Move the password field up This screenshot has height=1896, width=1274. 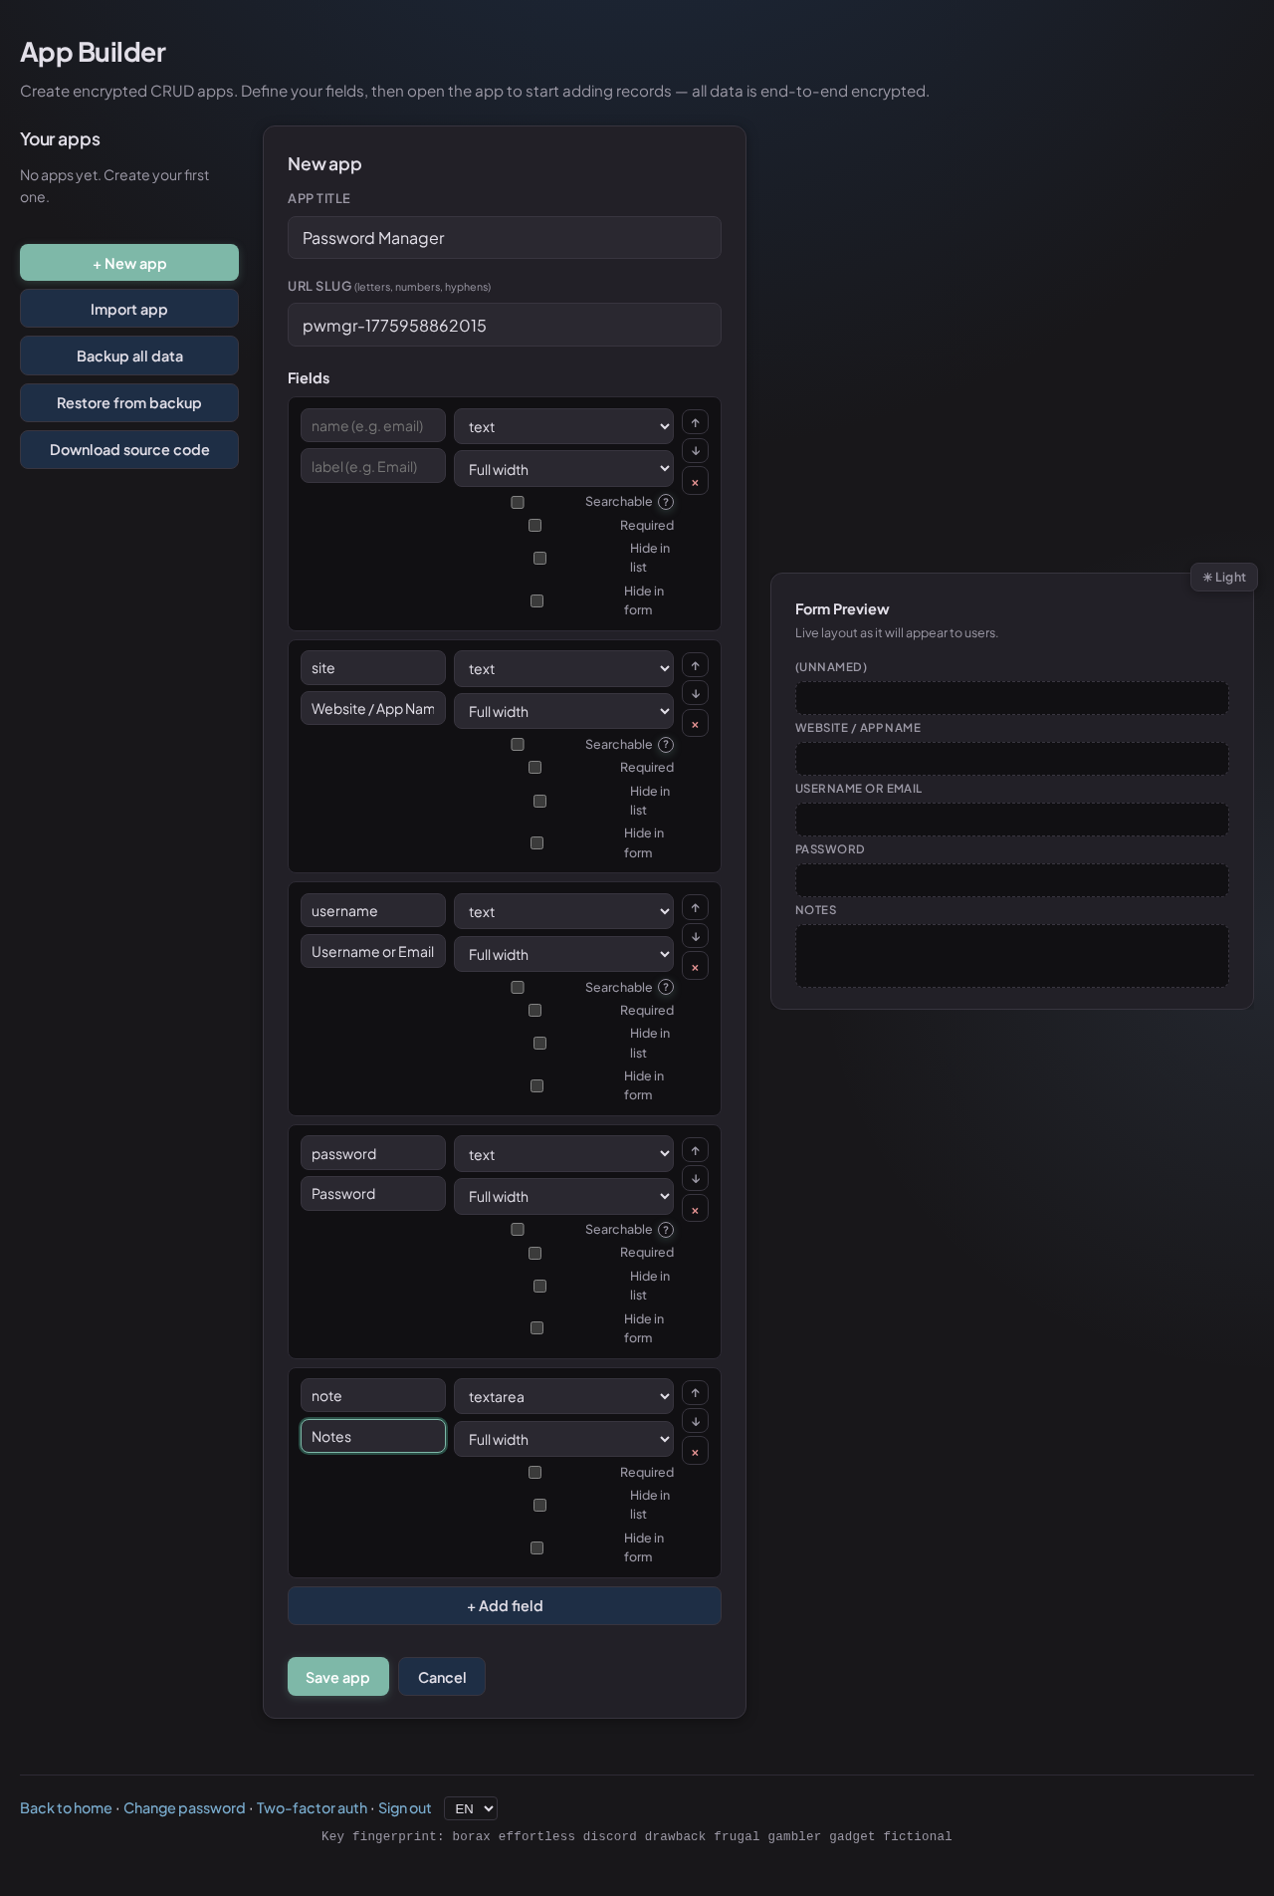click(695, 1151)
